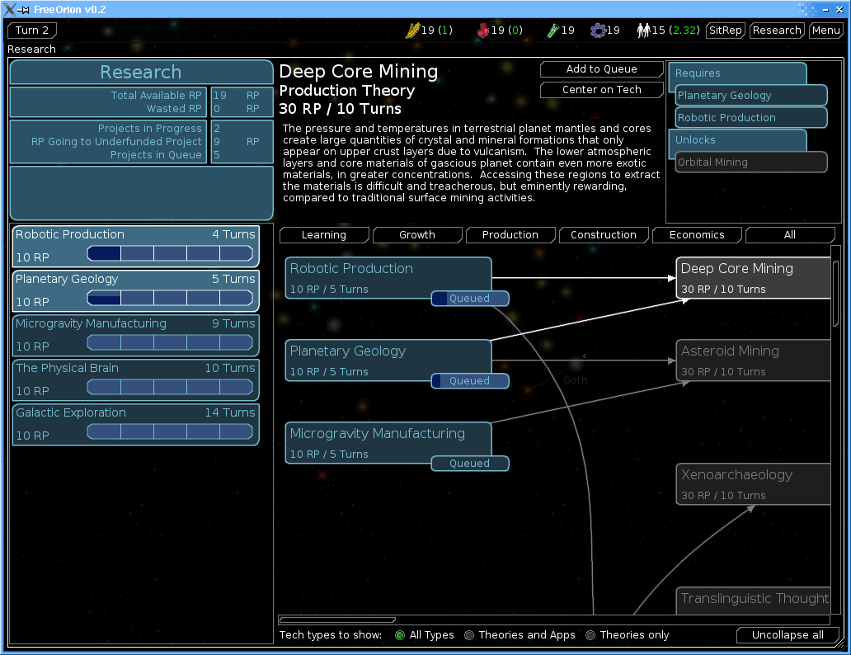
Task: Open the Orbital Mining unlock entry
Action: (751, 163)
